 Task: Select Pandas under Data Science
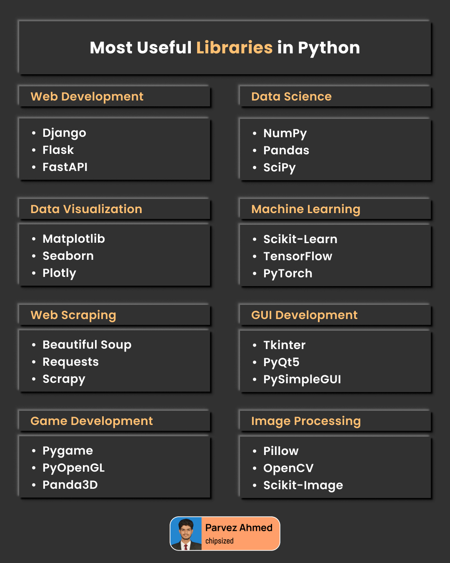pos(286,151)
